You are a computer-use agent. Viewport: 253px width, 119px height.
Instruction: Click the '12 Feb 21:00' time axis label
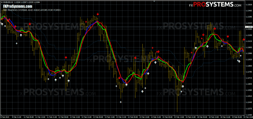(87, 117)
